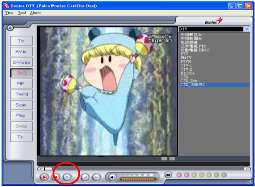Select channel 中視數位台
Viewport: 255px width, 187px height.
pyautogui.click(x=191, y=35)
